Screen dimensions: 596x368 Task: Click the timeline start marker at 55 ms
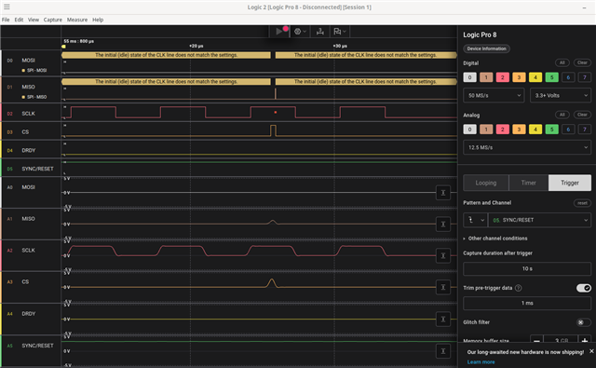pyautogui.click(x=63, y=47)
